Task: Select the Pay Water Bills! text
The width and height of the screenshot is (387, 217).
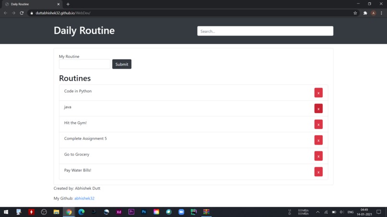Action: click(77, 170)
